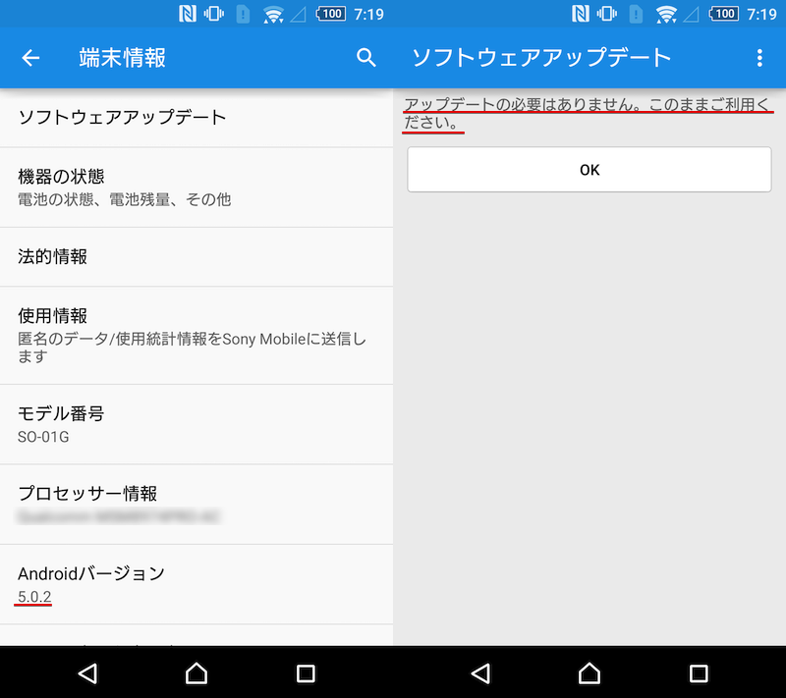Tap the プロセッサー情報 row
The height and width of the screenshot is (698, 786).
coord(196,502)
